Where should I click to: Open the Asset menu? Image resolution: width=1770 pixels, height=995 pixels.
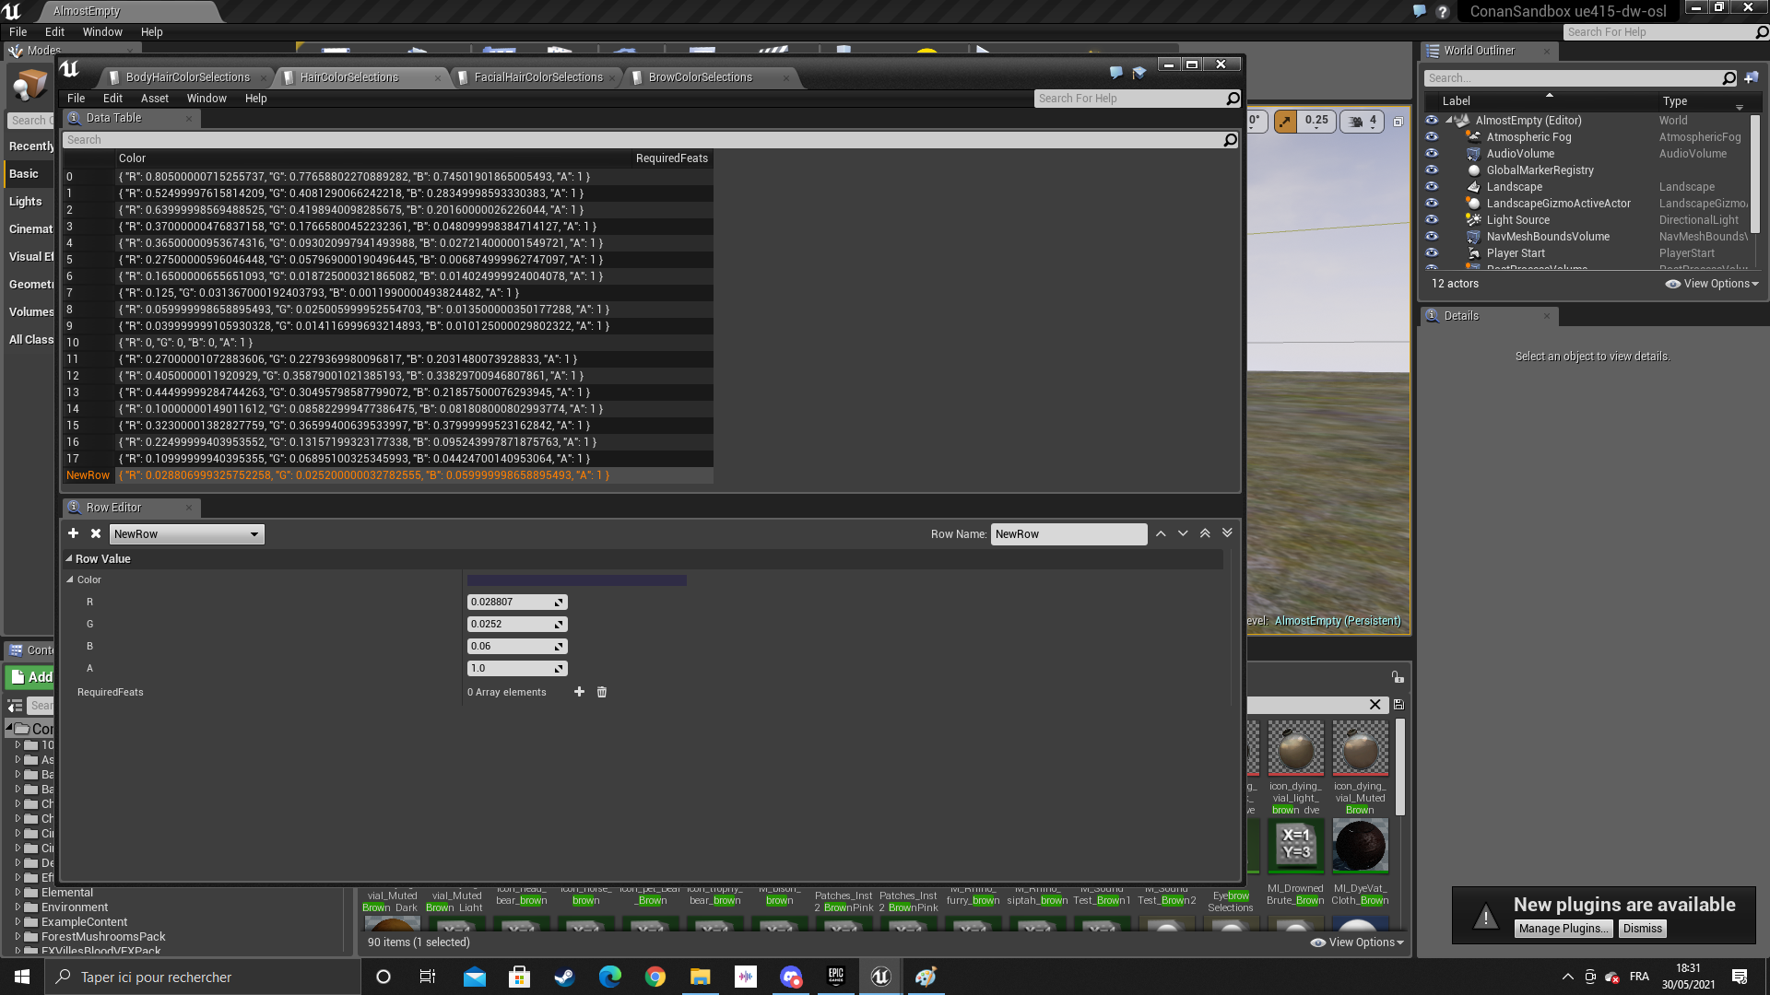click(x=155, y=99)
